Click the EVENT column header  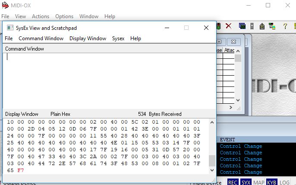(227, 140)
